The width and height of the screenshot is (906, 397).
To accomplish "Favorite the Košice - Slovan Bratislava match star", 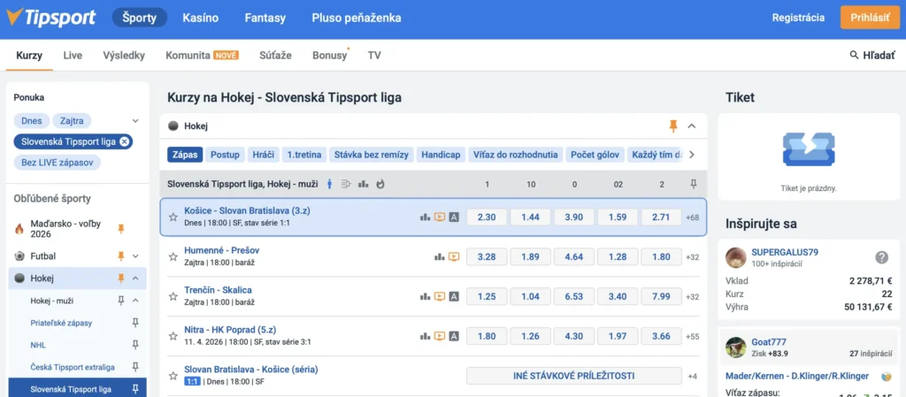I will point(173,218).
